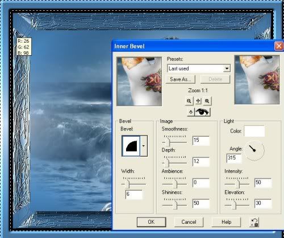Click the eye proof preview button
Screen dimensions: 284x238
pyautogui.click(x=202, y=112)
